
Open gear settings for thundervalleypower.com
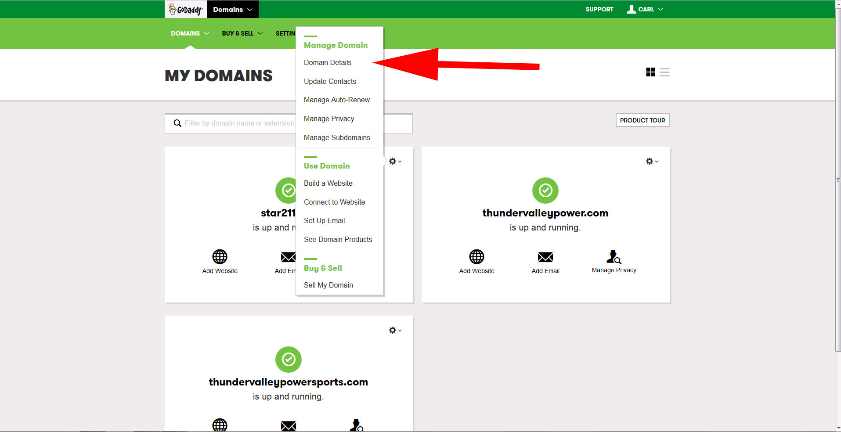[x=652, y=161]
